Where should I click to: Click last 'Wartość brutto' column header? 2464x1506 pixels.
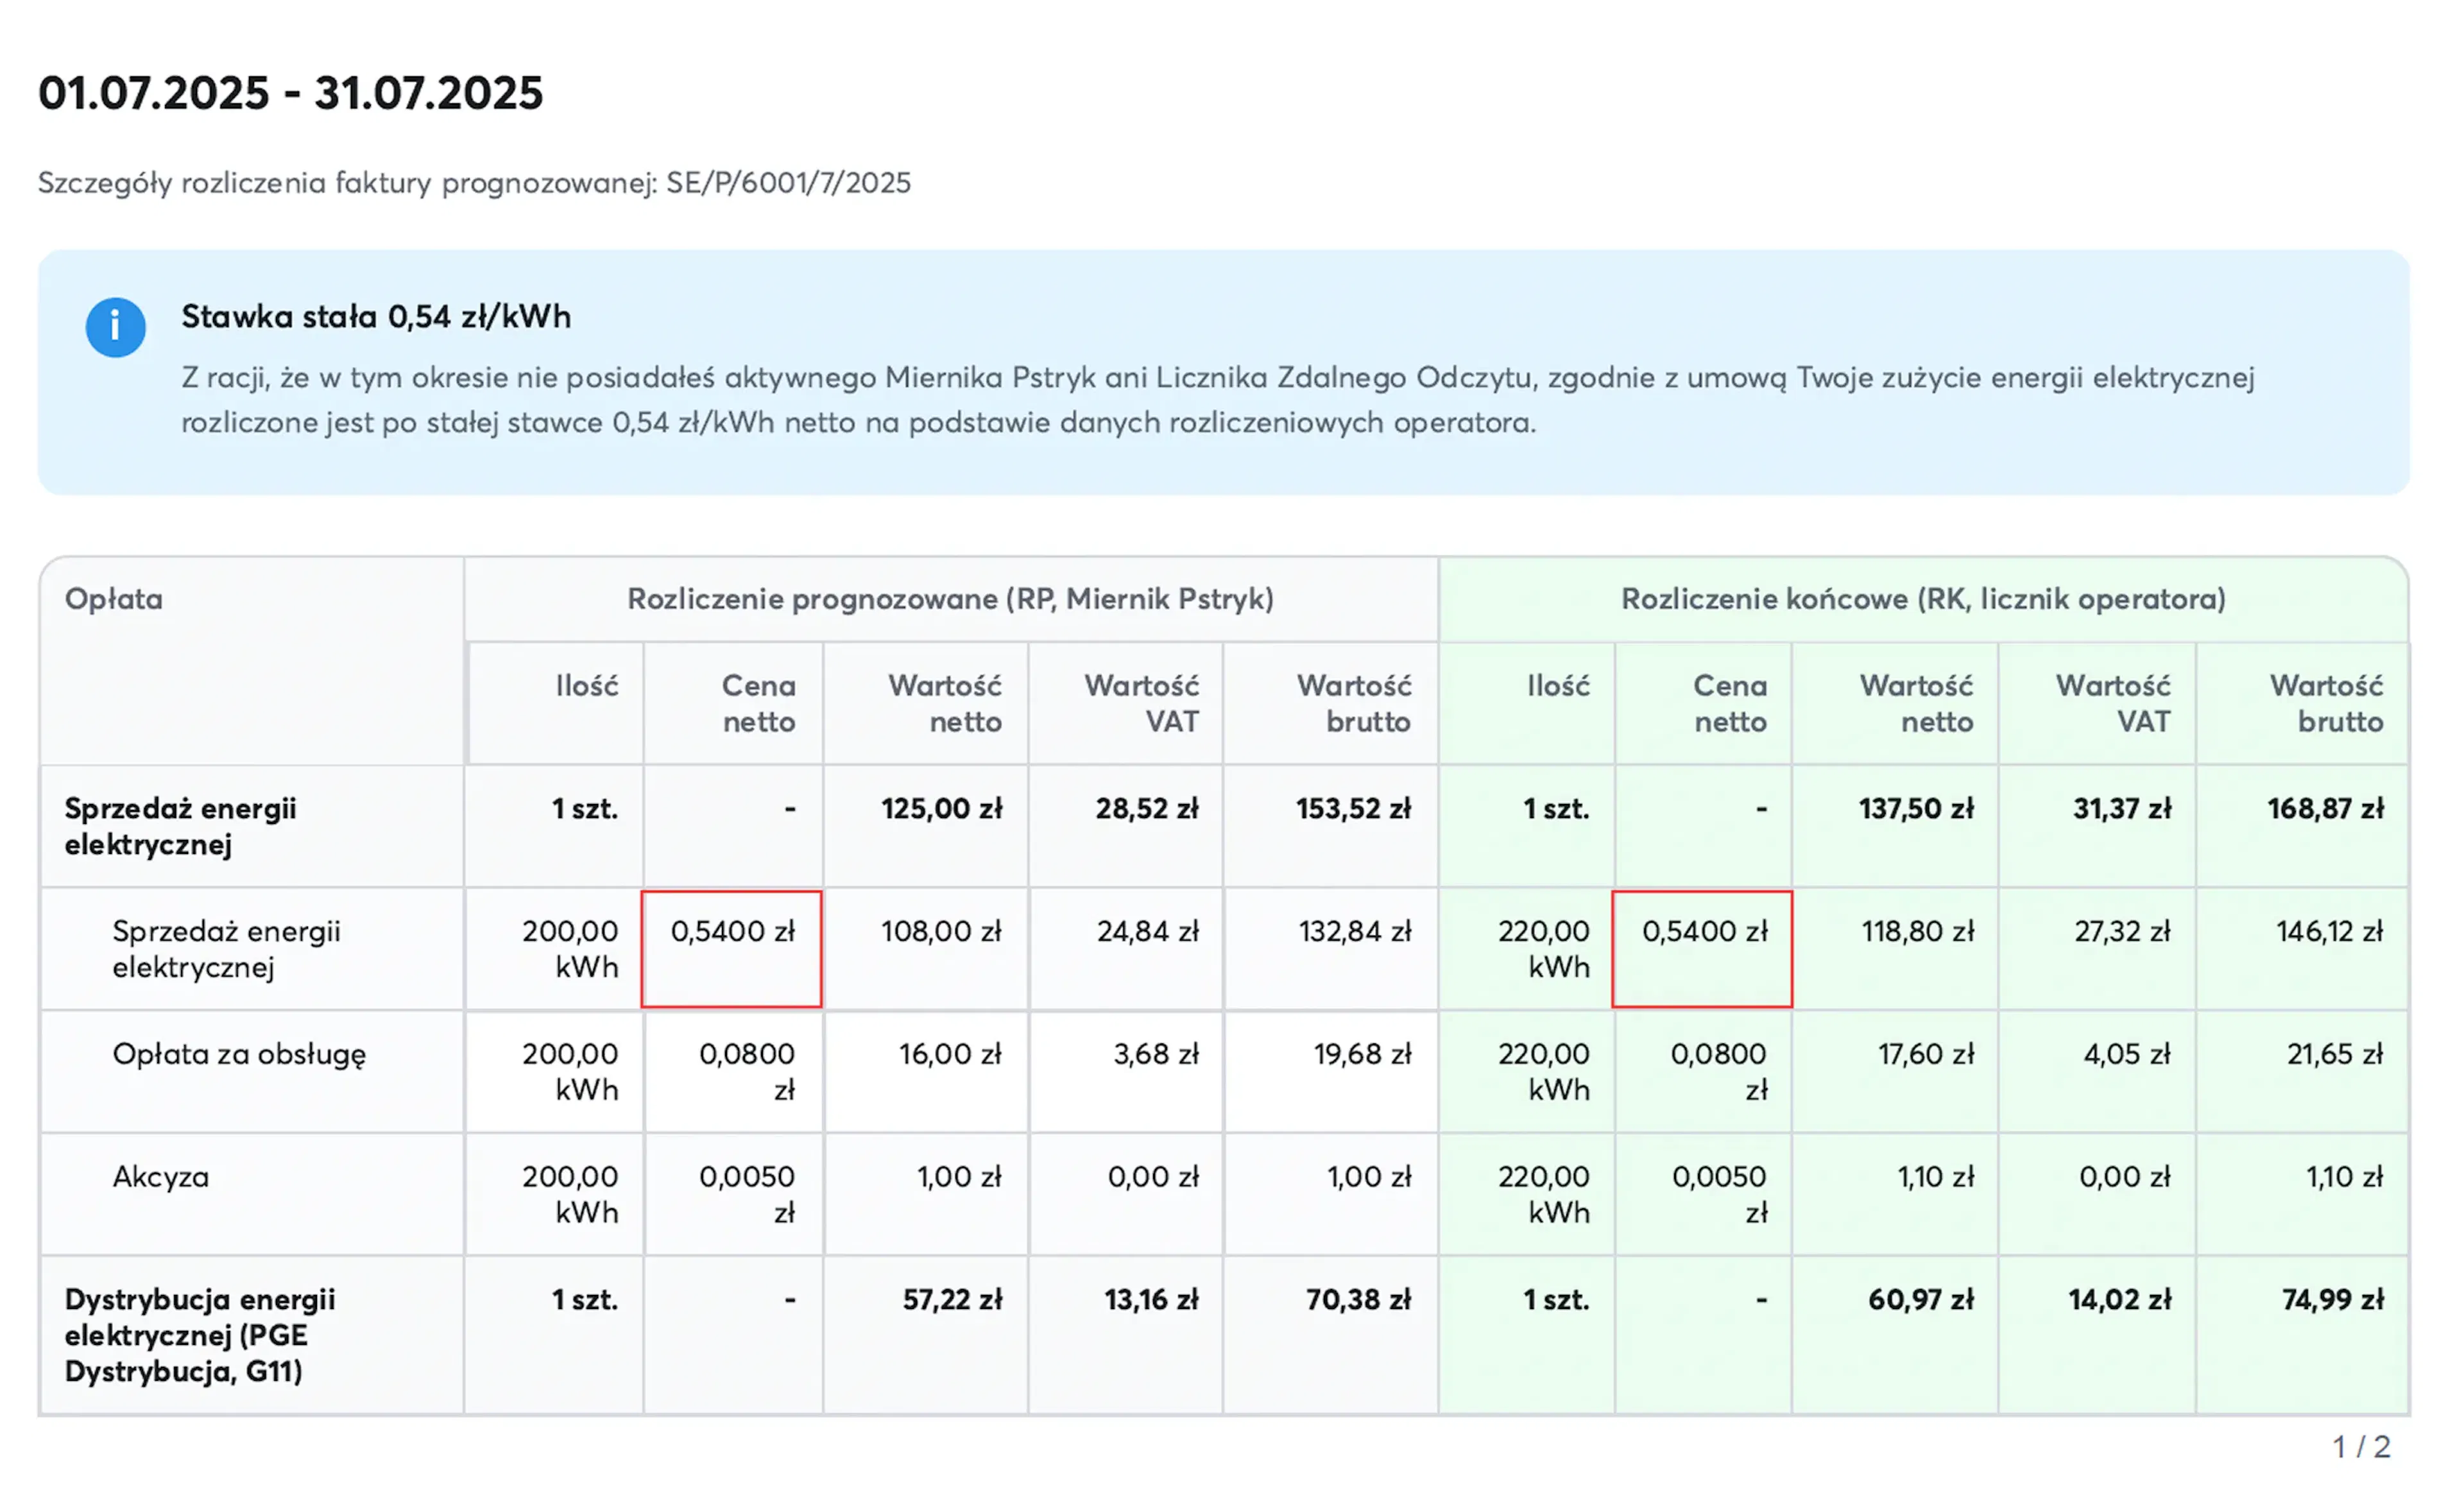2326,704
